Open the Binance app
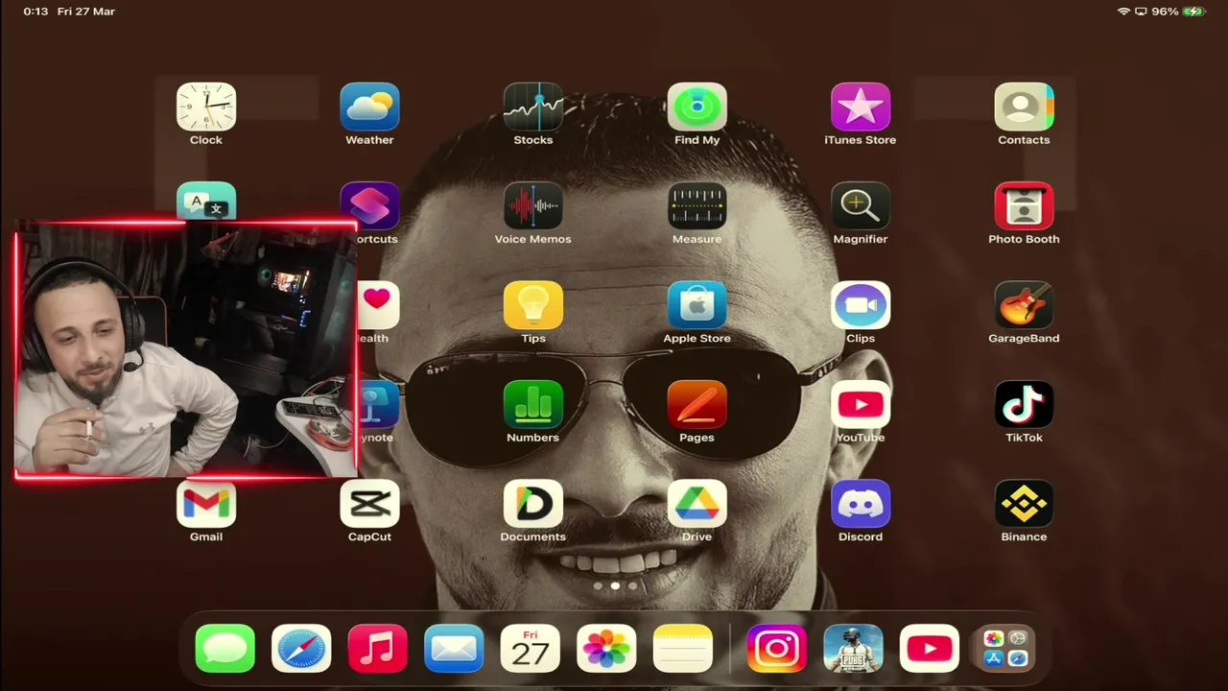 pyautogui.click(x=1024, y=504)
